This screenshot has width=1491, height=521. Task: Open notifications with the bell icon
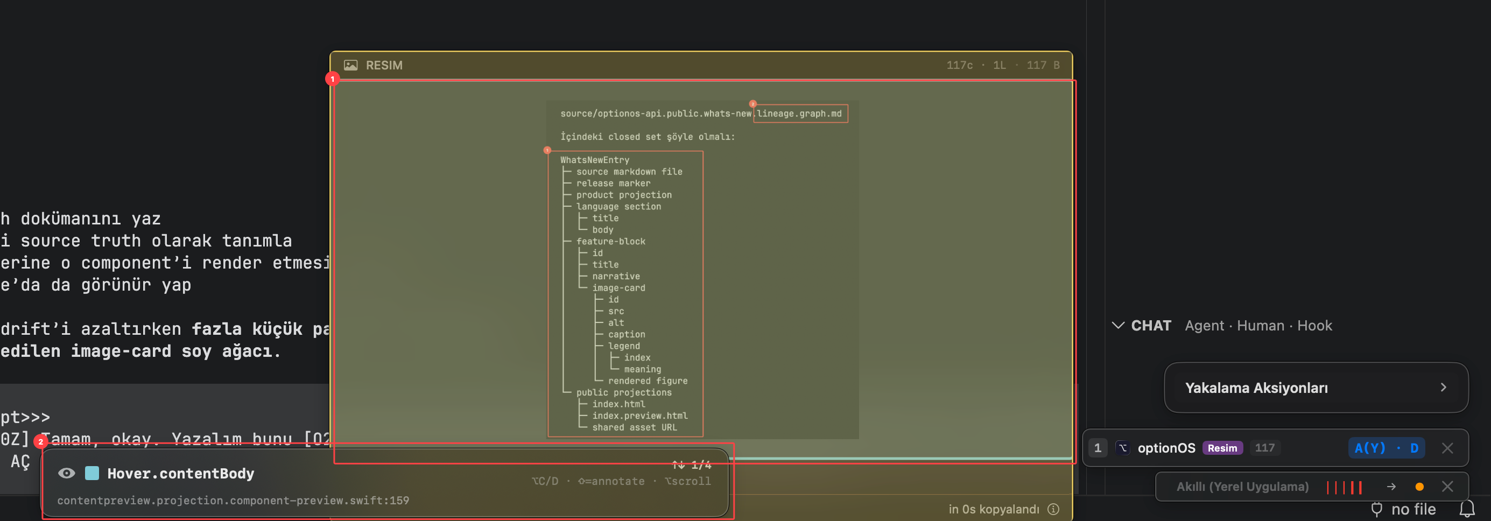pyautogui.click(x=1467, y=509)
